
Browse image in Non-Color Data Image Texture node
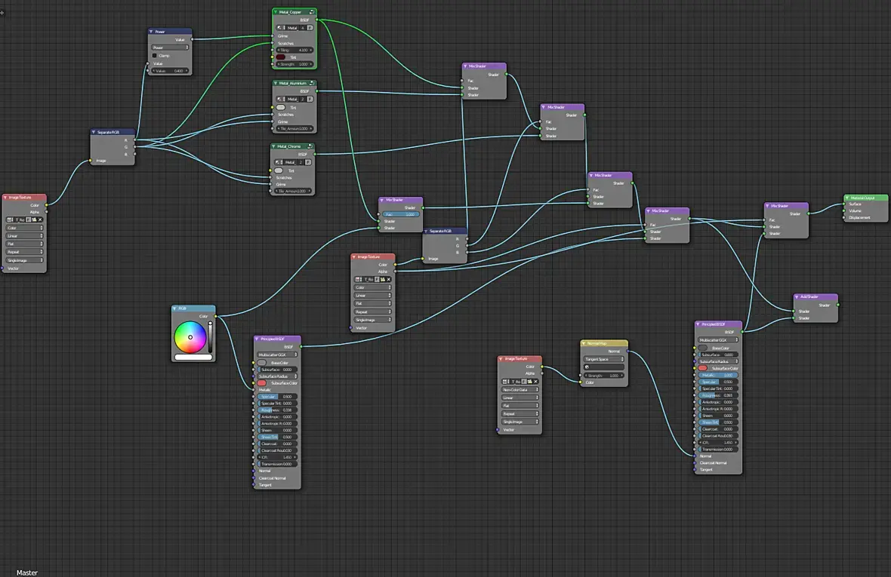click(x=505, y=382)
